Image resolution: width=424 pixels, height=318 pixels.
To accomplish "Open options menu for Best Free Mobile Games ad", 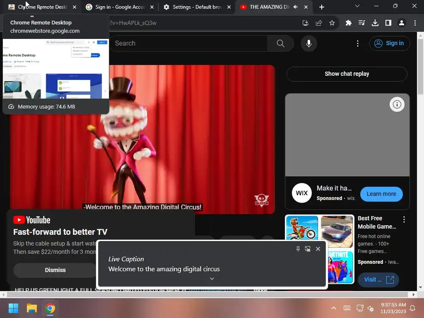I will point(404,219).
